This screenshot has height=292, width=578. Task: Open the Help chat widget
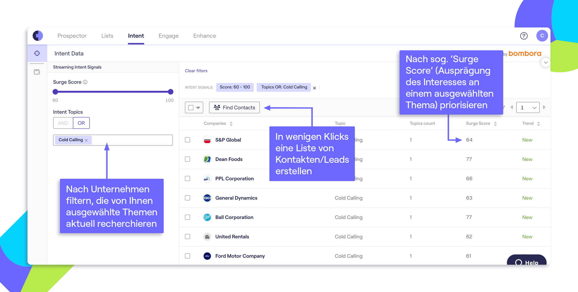(x=527, y=260)
